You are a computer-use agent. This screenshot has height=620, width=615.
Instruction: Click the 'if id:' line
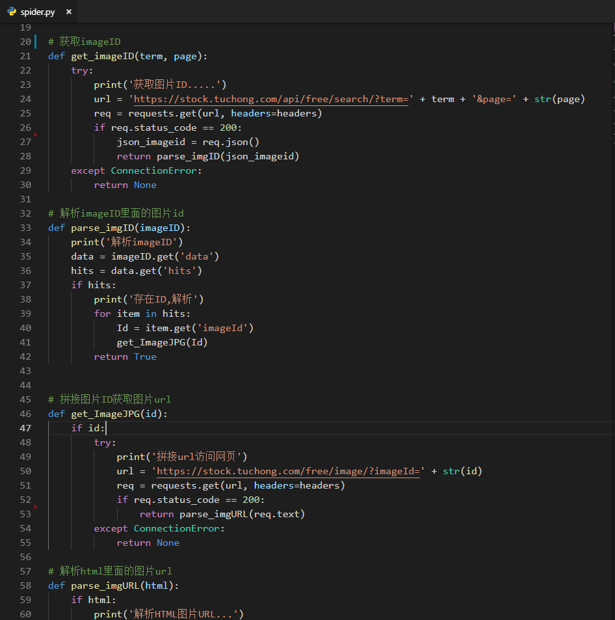click(88, 428)
